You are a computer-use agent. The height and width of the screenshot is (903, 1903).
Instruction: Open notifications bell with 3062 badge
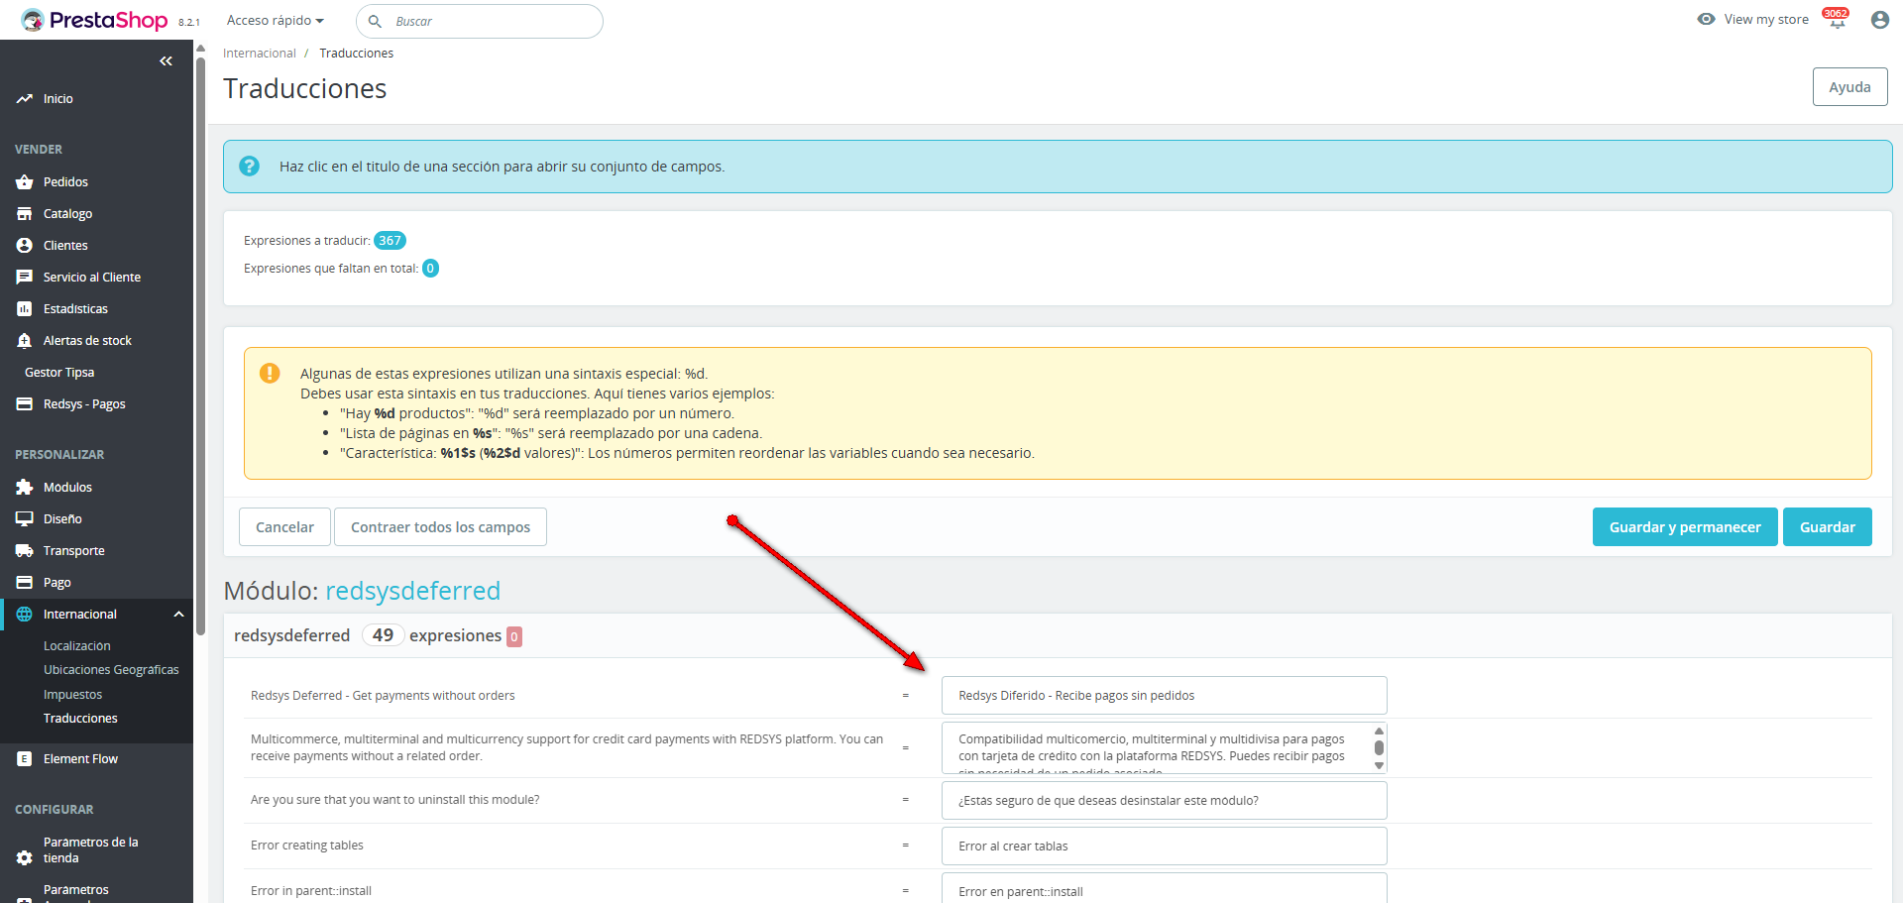click(x=1837, y=19)
